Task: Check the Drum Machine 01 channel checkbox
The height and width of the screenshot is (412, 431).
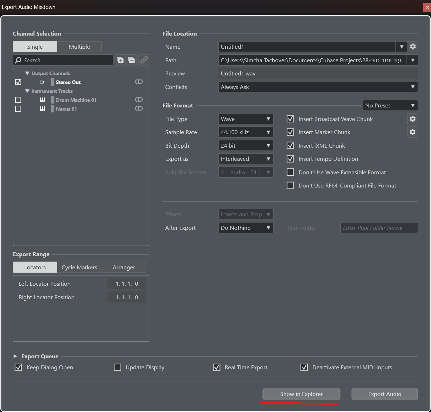Action: (x=18, y=100)
